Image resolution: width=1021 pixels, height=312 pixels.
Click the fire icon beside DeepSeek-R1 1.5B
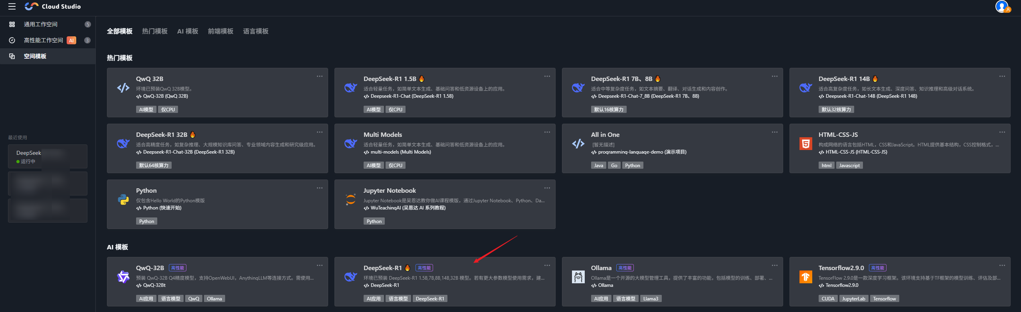421,79
